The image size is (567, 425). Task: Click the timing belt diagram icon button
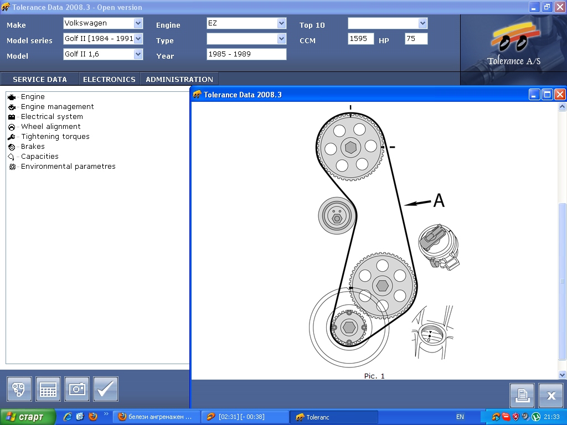[19, 389]
